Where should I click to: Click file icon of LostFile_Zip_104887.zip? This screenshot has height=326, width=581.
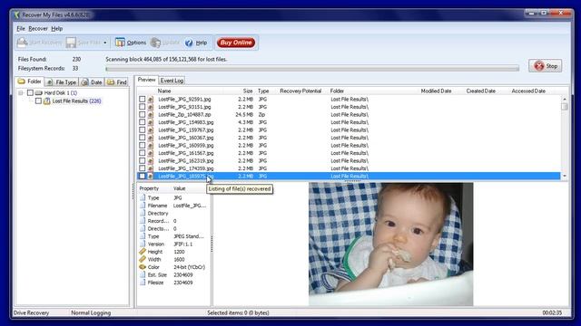(151, 115)
